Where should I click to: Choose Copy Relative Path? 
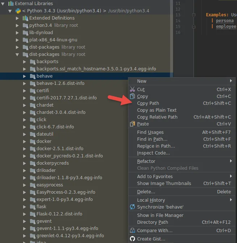click(x=182, y=117)
